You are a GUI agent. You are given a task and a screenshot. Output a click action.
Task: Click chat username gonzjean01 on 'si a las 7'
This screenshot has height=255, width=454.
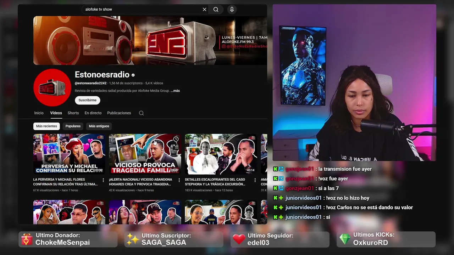[x=300, y=188]
